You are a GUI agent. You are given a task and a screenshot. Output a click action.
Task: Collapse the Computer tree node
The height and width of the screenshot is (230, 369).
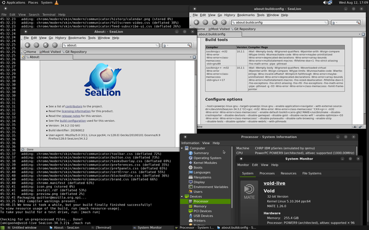[x=182, y=148]
